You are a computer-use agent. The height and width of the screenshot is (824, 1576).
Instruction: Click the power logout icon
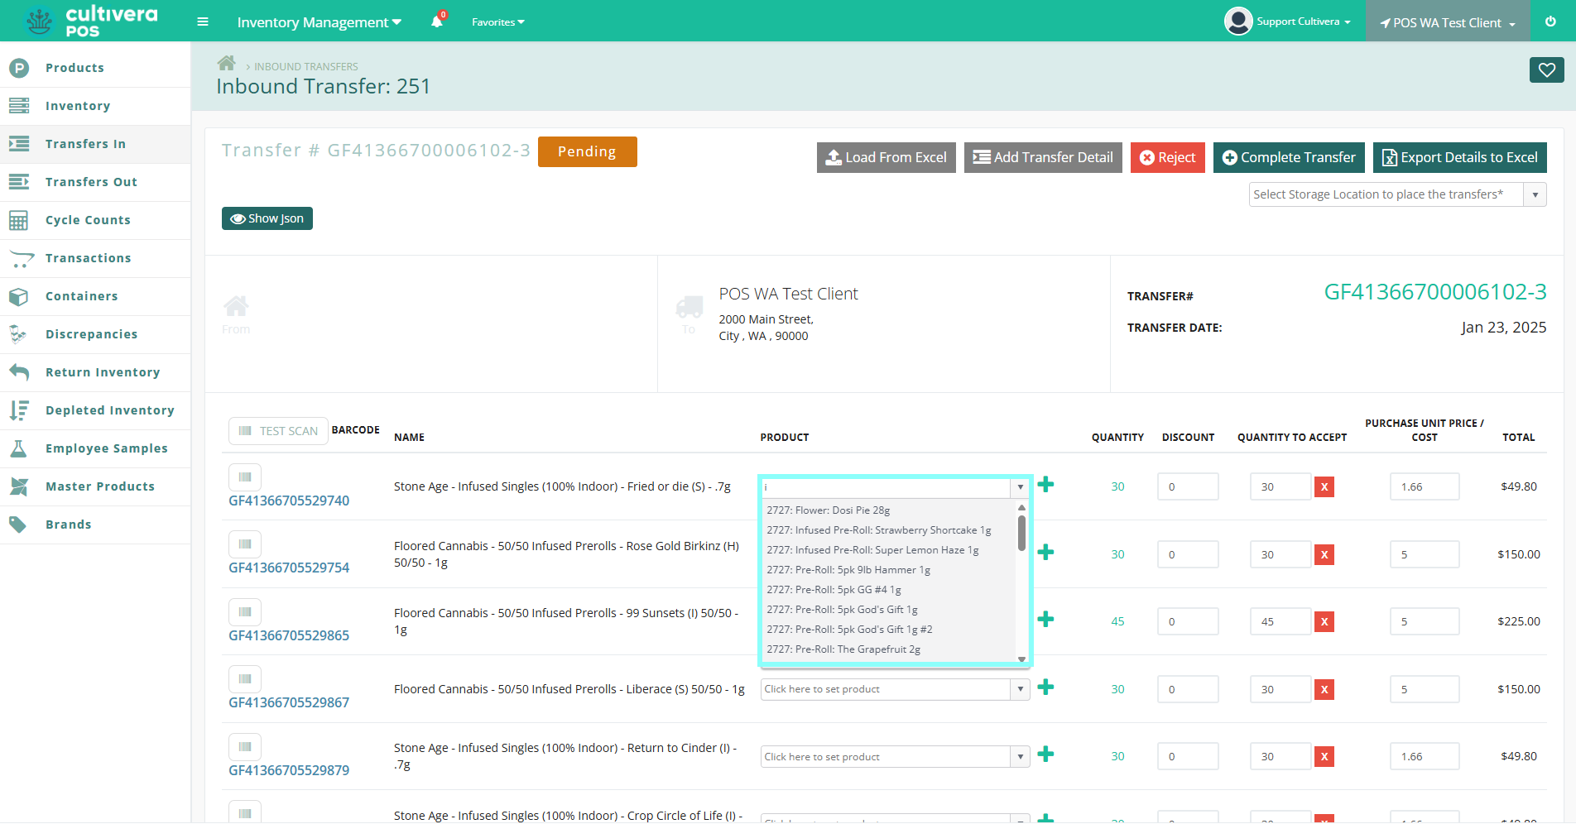[x=1550, y=22]
